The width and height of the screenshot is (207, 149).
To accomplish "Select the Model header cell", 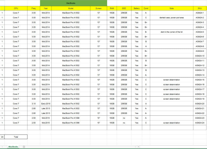I will [71, 8].
